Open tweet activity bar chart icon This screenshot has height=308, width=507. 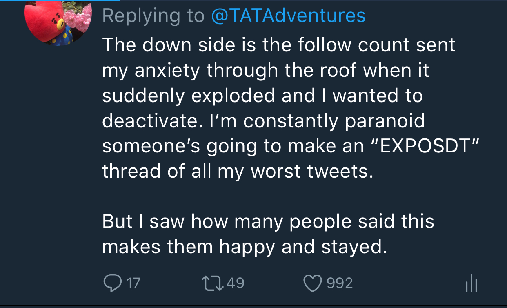(x=471, y=283)
